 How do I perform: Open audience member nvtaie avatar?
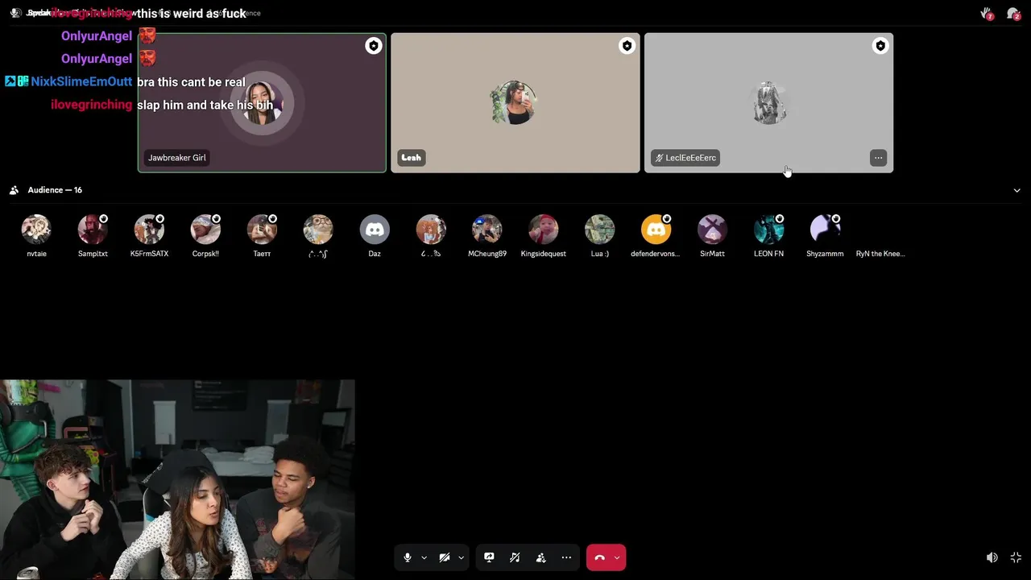36,230
